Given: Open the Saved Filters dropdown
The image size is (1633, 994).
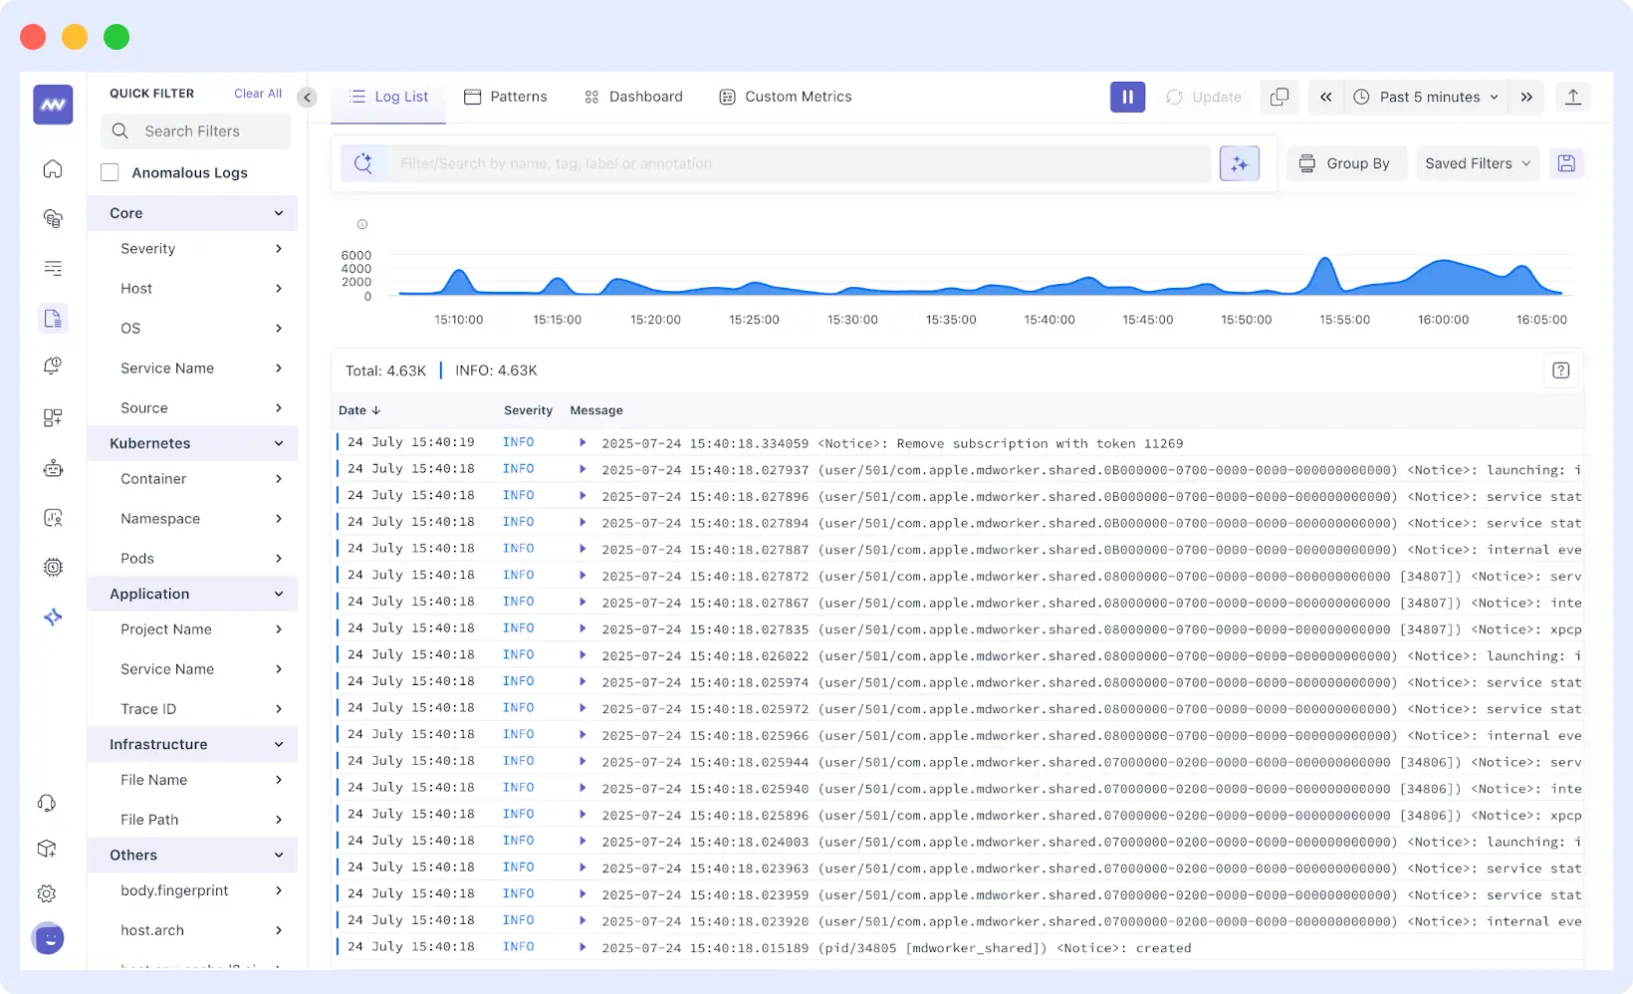Looking at the screenshot, I should point(1477,162).
